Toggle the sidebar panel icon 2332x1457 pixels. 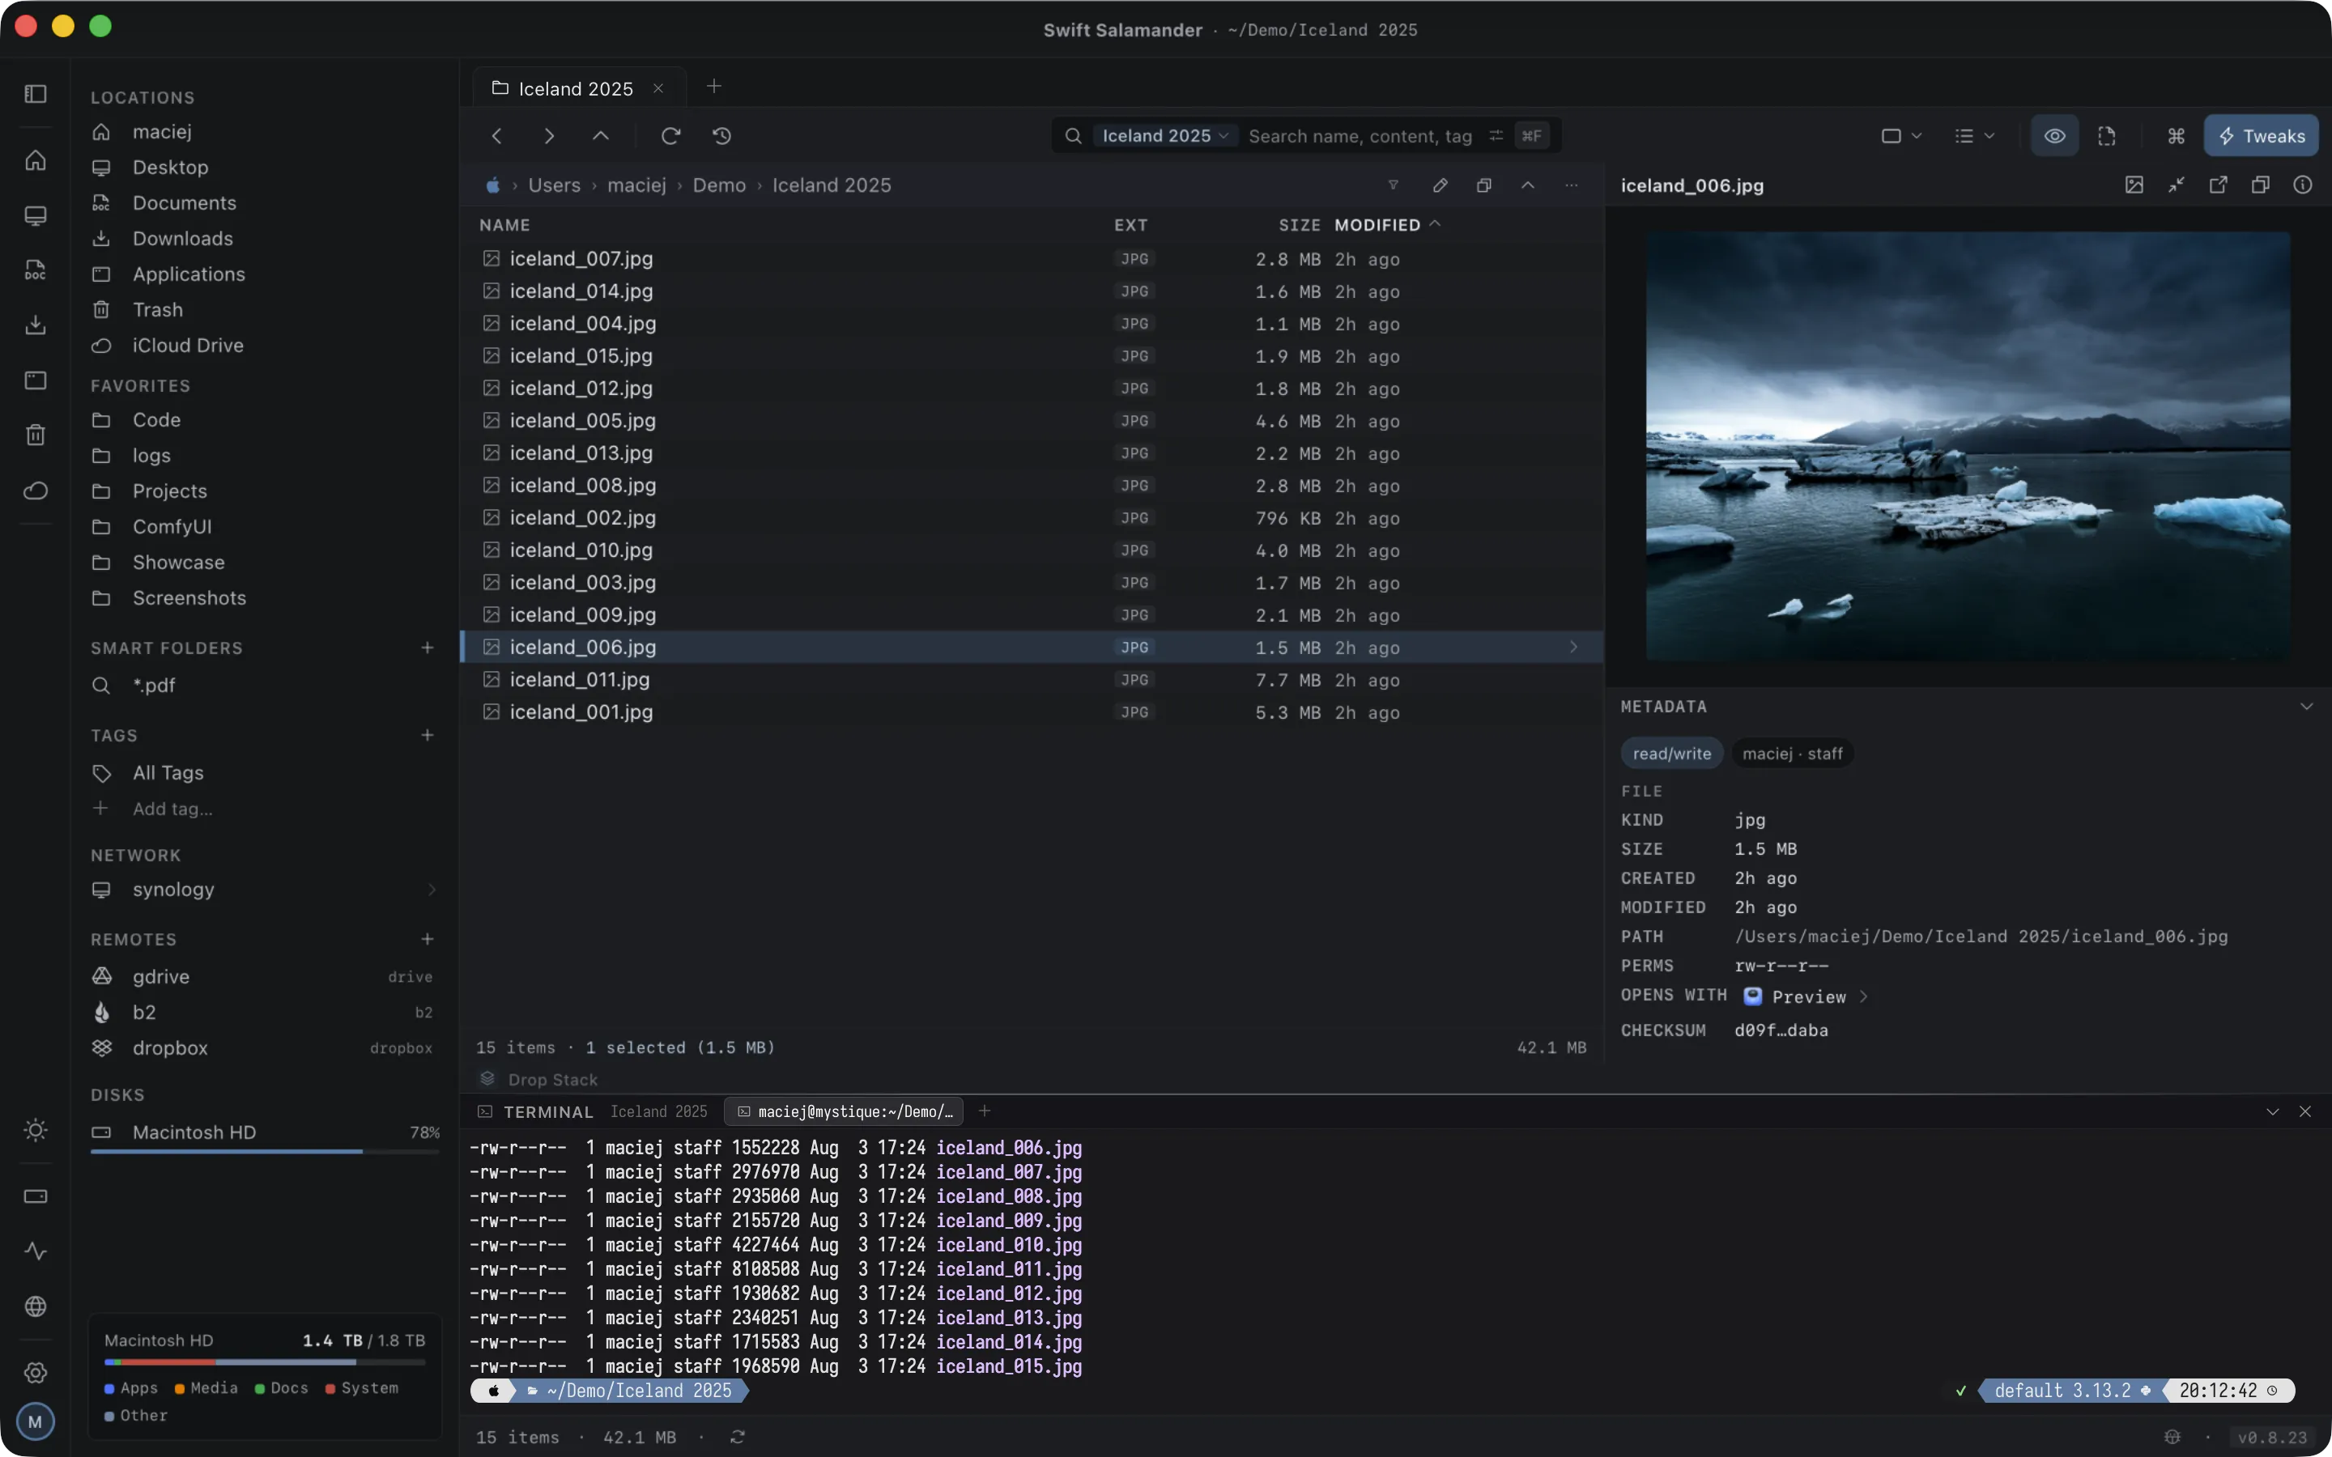[36, 93]
